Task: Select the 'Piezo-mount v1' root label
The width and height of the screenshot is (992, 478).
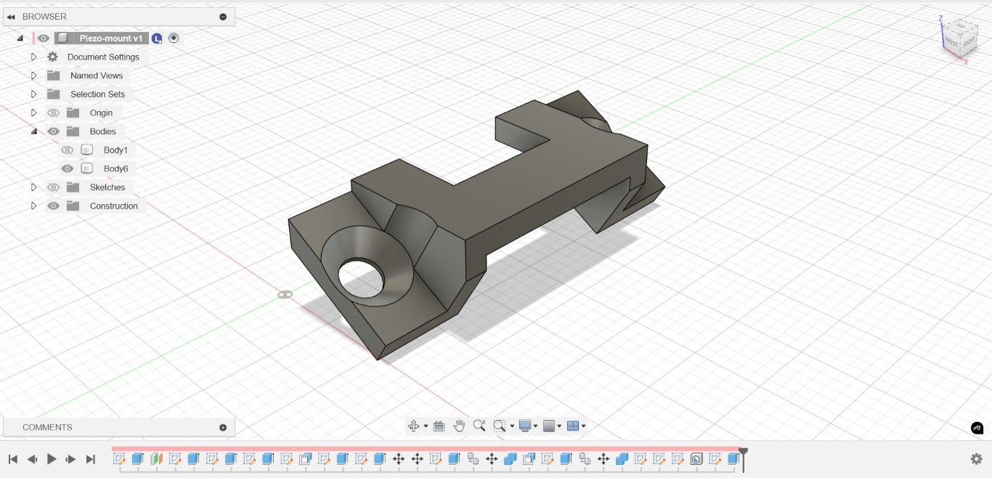Action: (x=111, y=38)
